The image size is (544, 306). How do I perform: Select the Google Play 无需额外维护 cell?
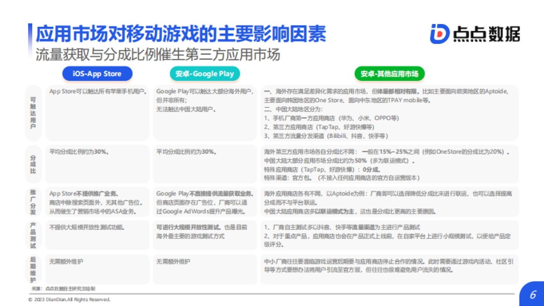(205, 269)
